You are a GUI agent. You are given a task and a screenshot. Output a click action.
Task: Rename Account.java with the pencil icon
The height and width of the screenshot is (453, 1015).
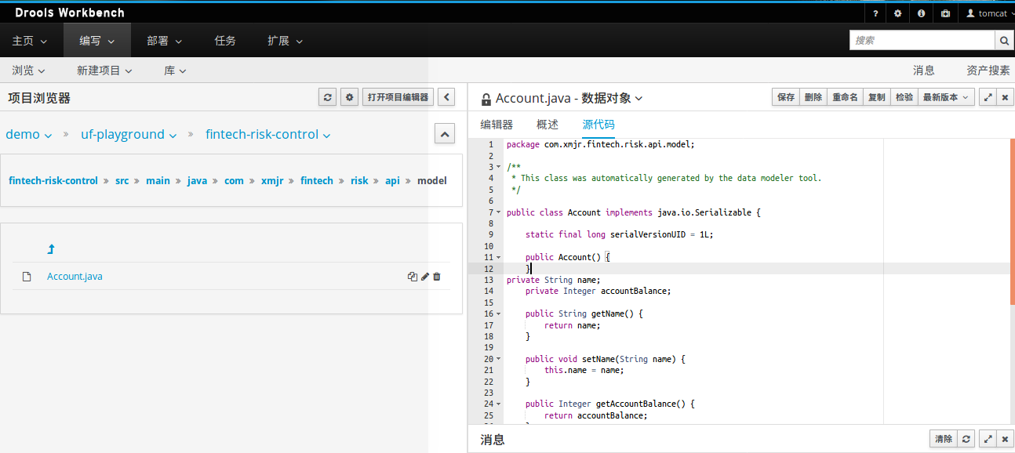pos(425,277)
